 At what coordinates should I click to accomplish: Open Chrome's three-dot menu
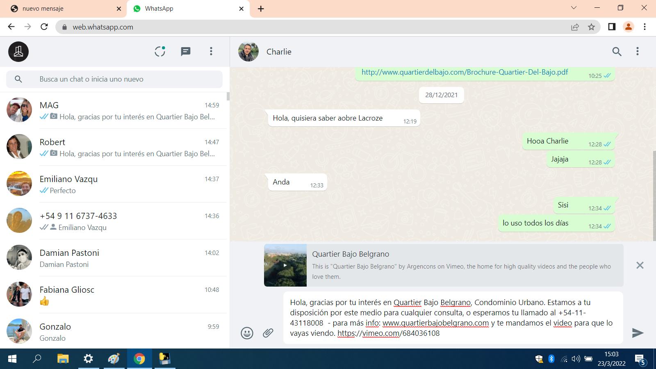[x=645, y=27]
